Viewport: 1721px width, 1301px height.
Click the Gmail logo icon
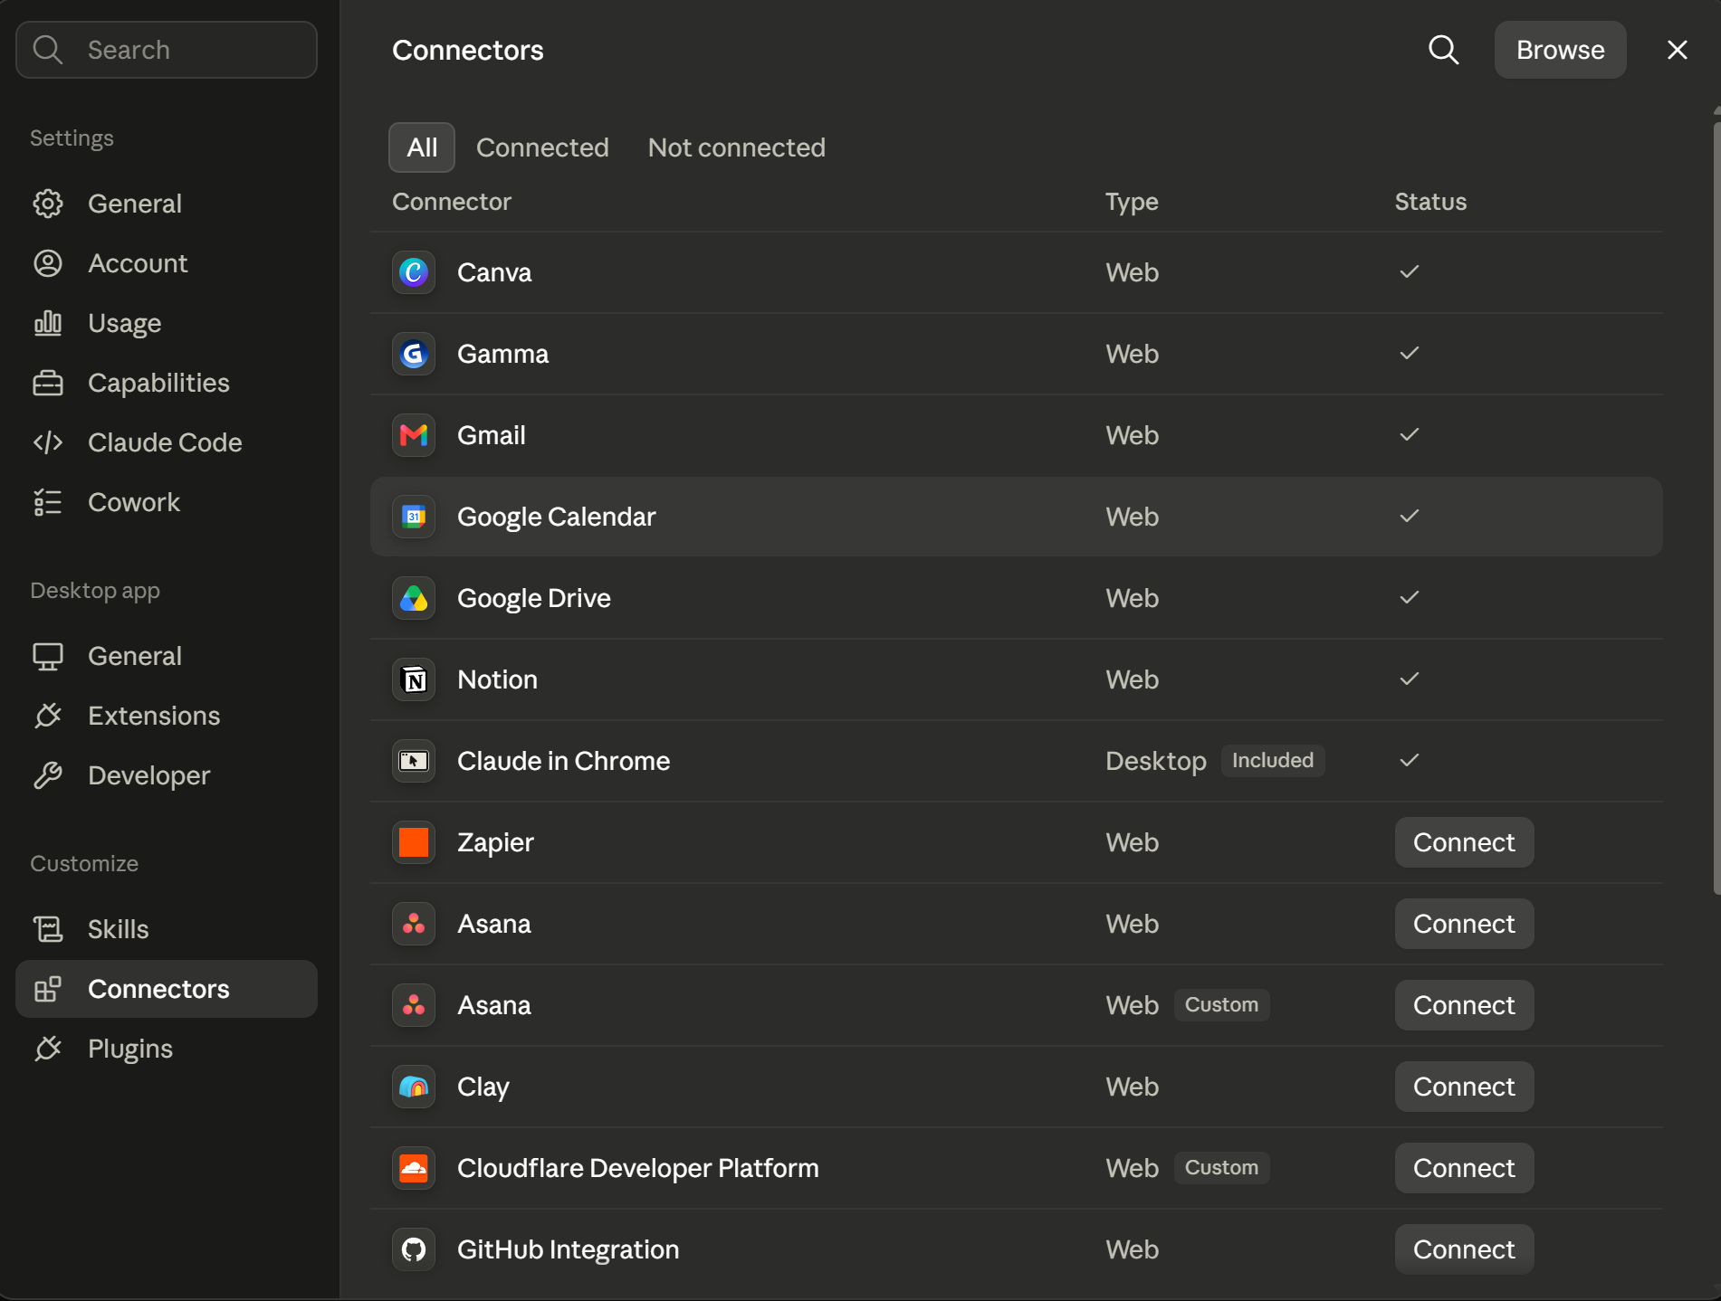tap(414, 435)
